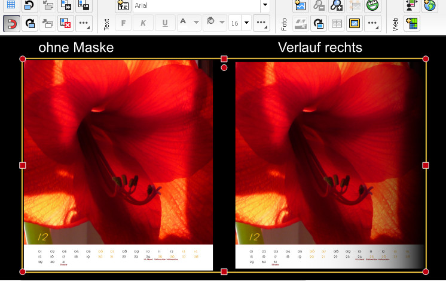Click the top-left corner selection handle
Image resolution: width=446 pixels, height=281 pixels.
coord(23,58)
